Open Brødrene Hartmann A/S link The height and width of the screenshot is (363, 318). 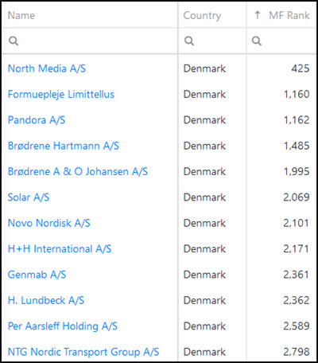tap(64, 146)
